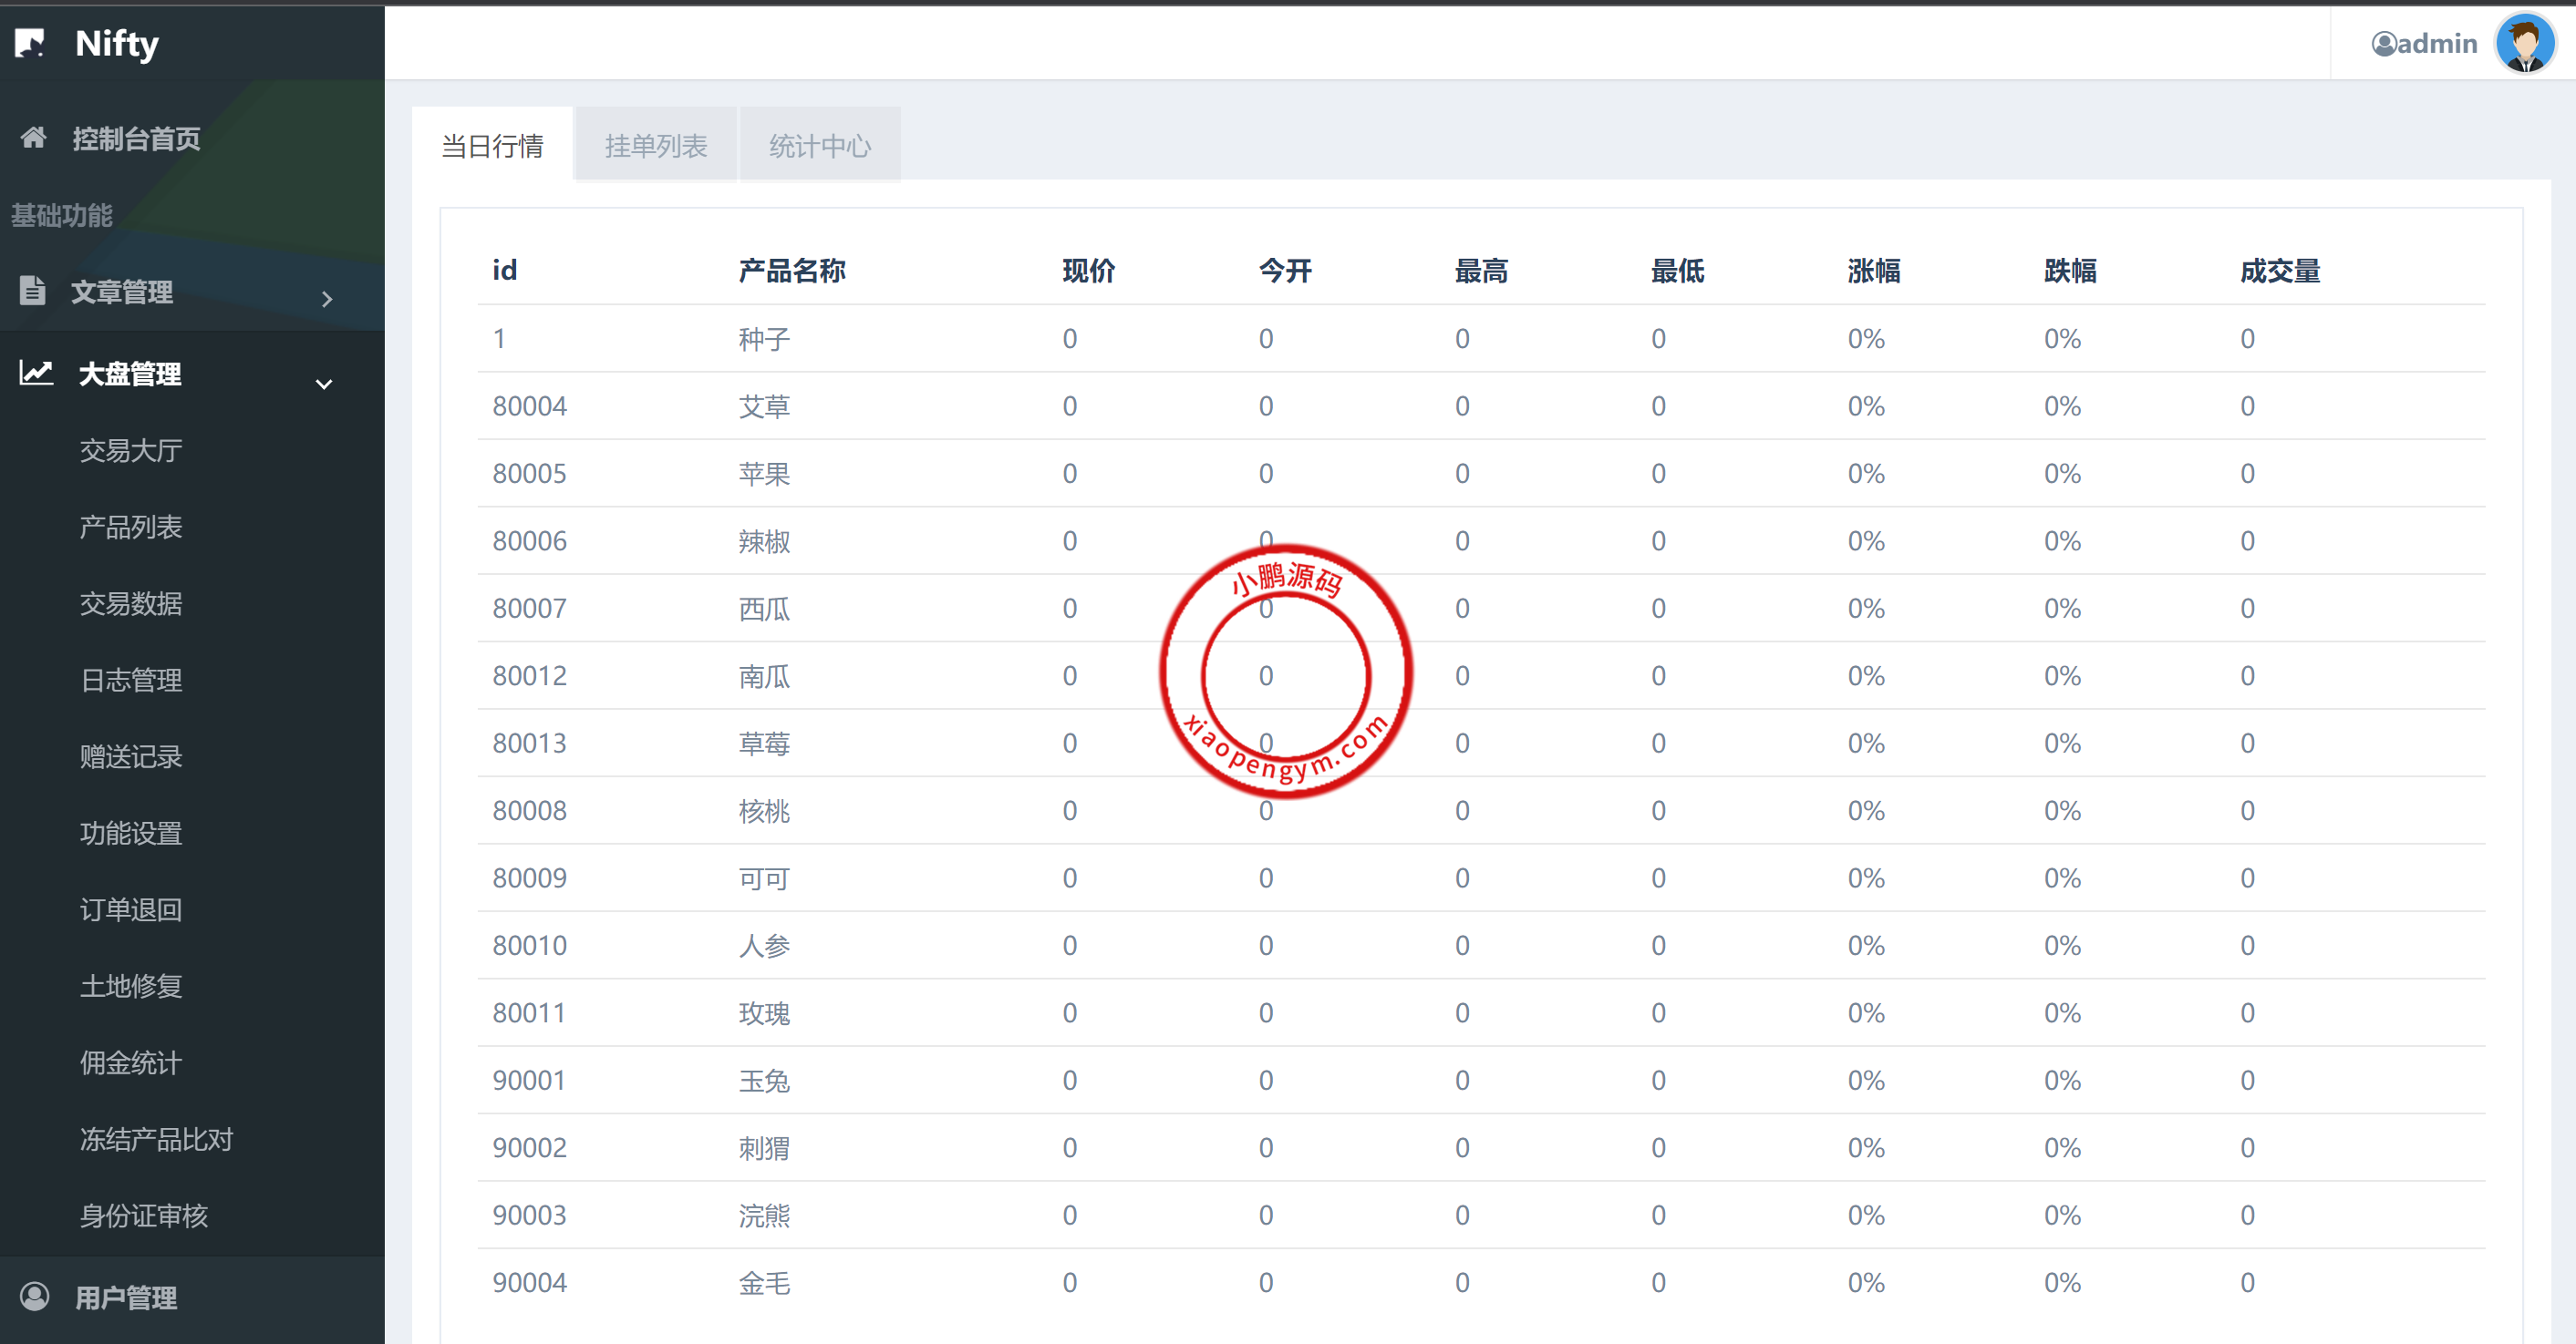
Task: Expand the 文章管理 chevron arrow
Action: pyautogui.click(x=326, y=298)
